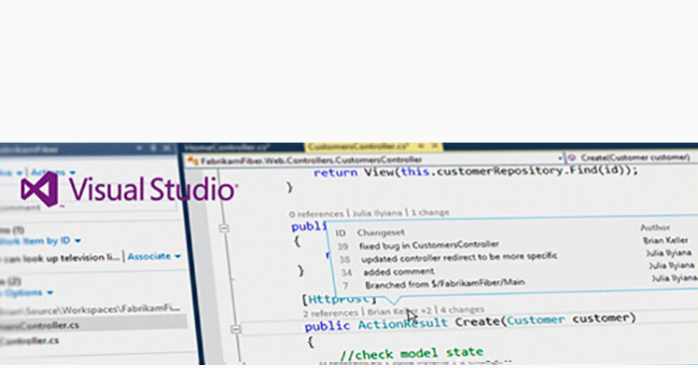Click the class icon beside FabrikamFiber.Web.Controllers.CustomersController

pyautogui.click(x=192, y=161)
